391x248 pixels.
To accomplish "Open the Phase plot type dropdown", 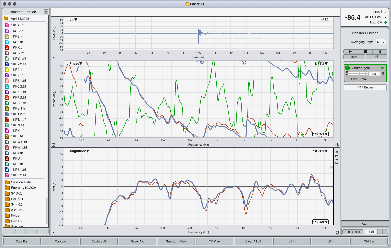I will pos(76,63).
